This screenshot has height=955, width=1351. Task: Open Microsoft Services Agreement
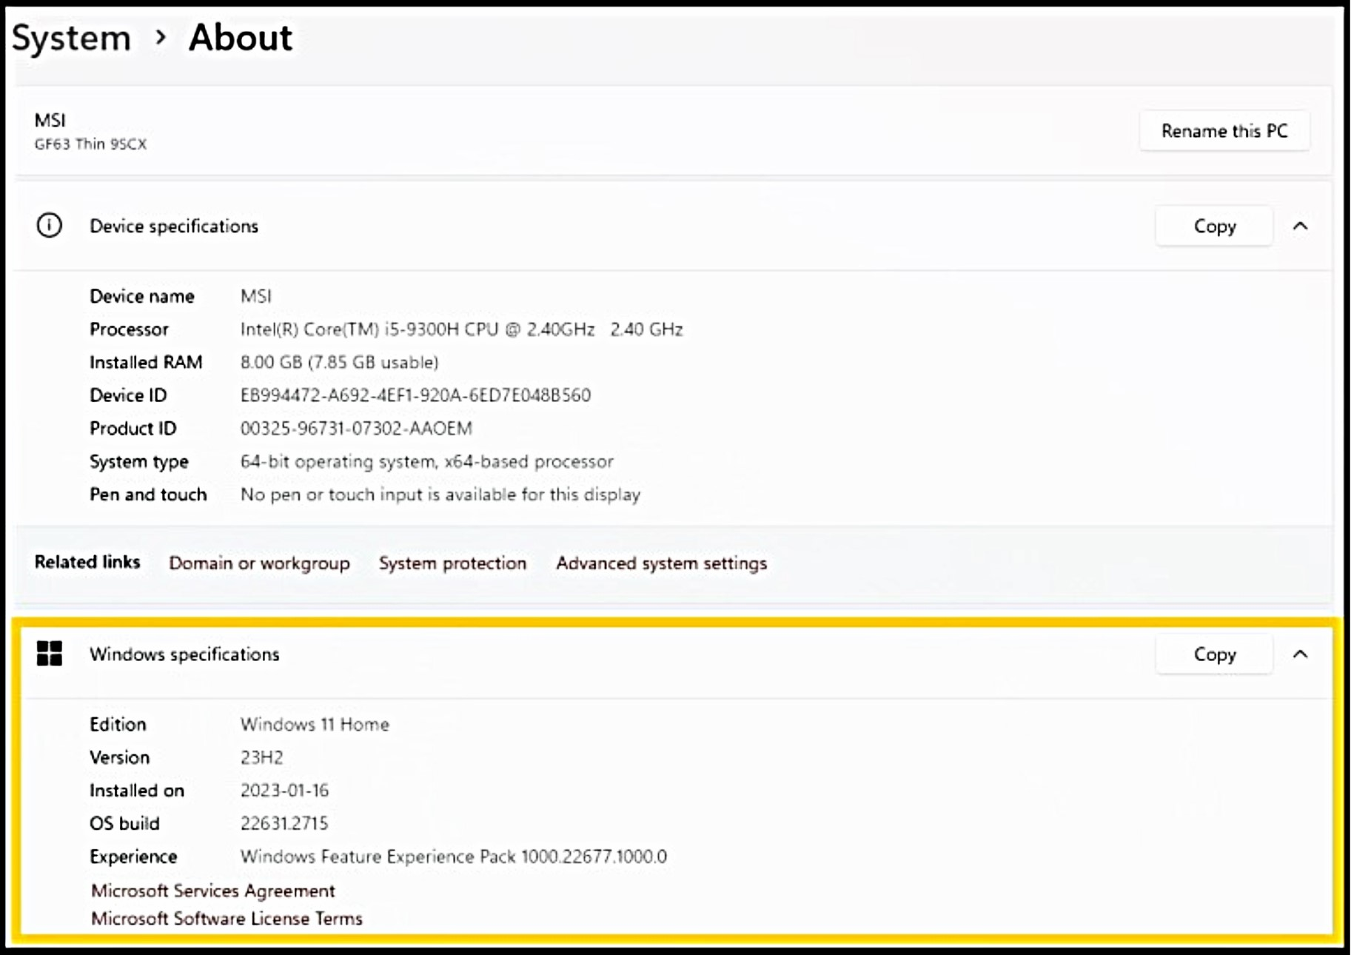pyautogui.click(x=212, y=891)
